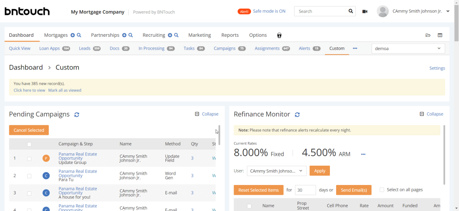Screen dimensions: 459x211
Task: Open the Reports menu
Action: click(230, 35)
